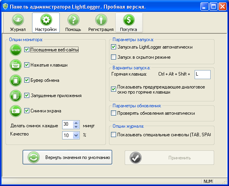Viewport: 229px width, 186px height.
Task: Click the Делать снимок каждые label
Action: [34, 126]
